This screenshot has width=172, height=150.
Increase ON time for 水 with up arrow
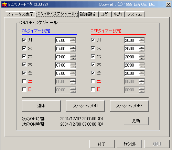pos(73,56)
